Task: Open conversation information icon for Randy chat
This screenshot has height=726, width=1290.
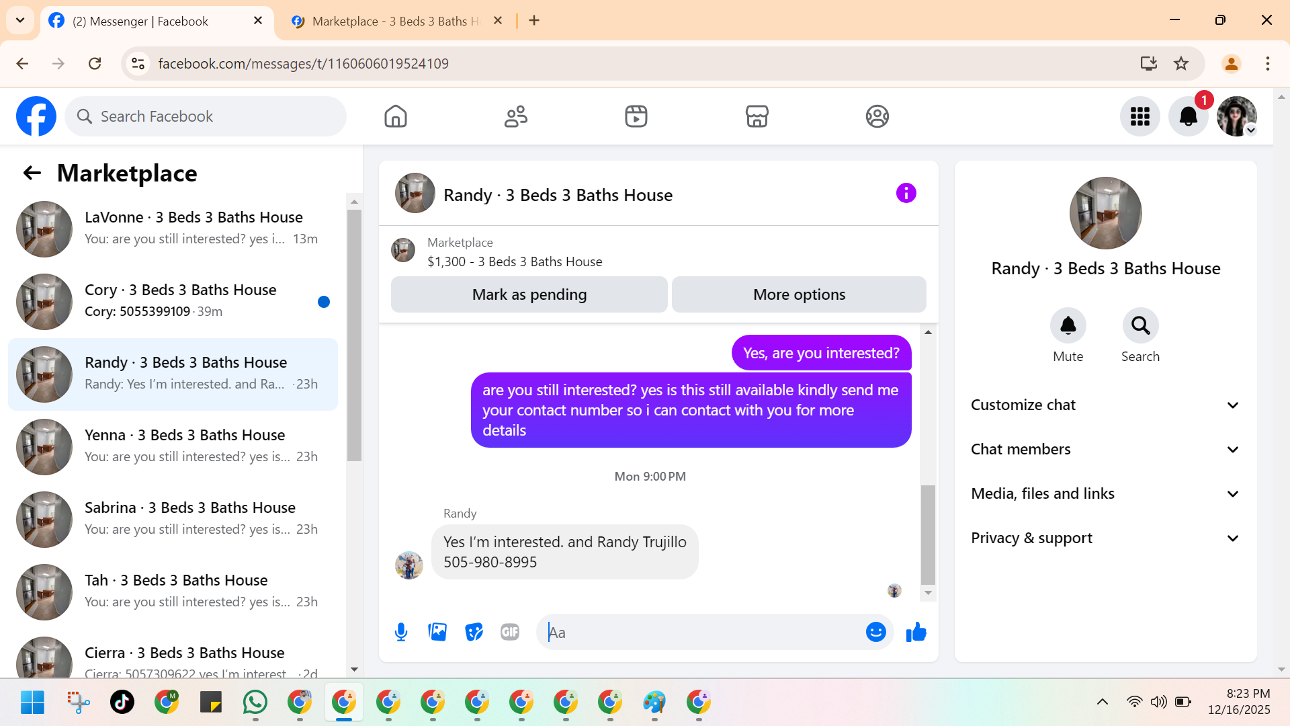Action: pyautogui.click(x=906, y=194)
